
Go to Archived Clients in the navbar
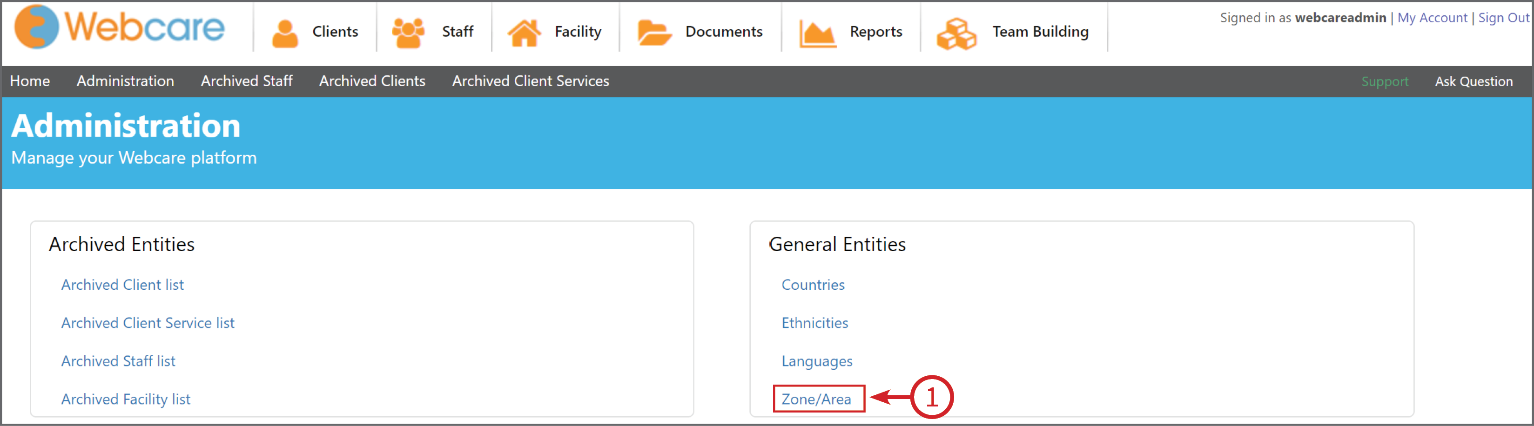pos(372,81)
